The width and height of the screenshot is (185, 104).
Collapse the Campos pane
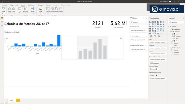tap(184, 18)
